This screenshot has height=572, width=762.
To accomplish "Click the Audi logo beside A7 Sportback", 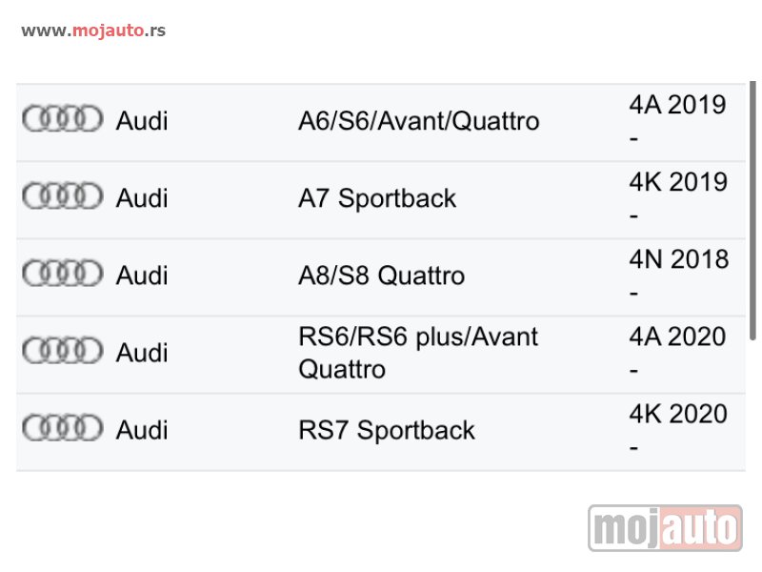I will click(x=63, y=196).
